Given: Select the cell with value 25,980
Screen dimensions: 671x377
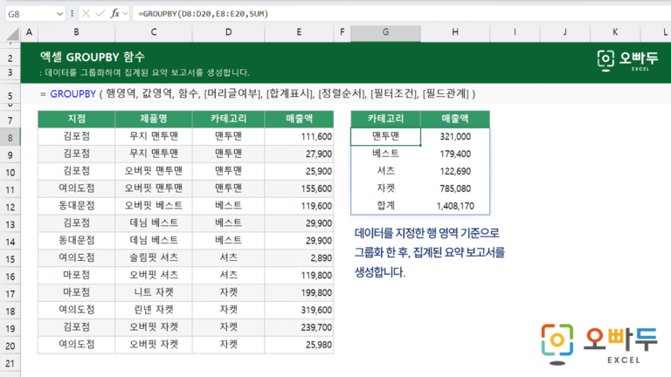Looking at the screenshot, I should coord(299,345).
